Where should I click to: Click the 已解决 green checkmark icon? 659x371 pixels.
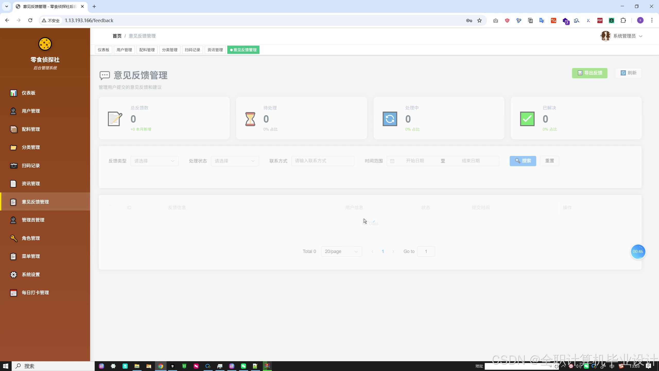(527, 119)
